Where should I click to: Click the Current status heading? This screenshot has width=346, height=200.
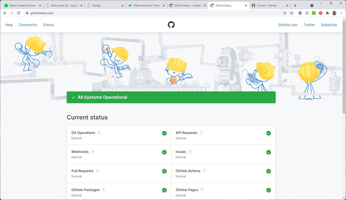pos(87,117)
